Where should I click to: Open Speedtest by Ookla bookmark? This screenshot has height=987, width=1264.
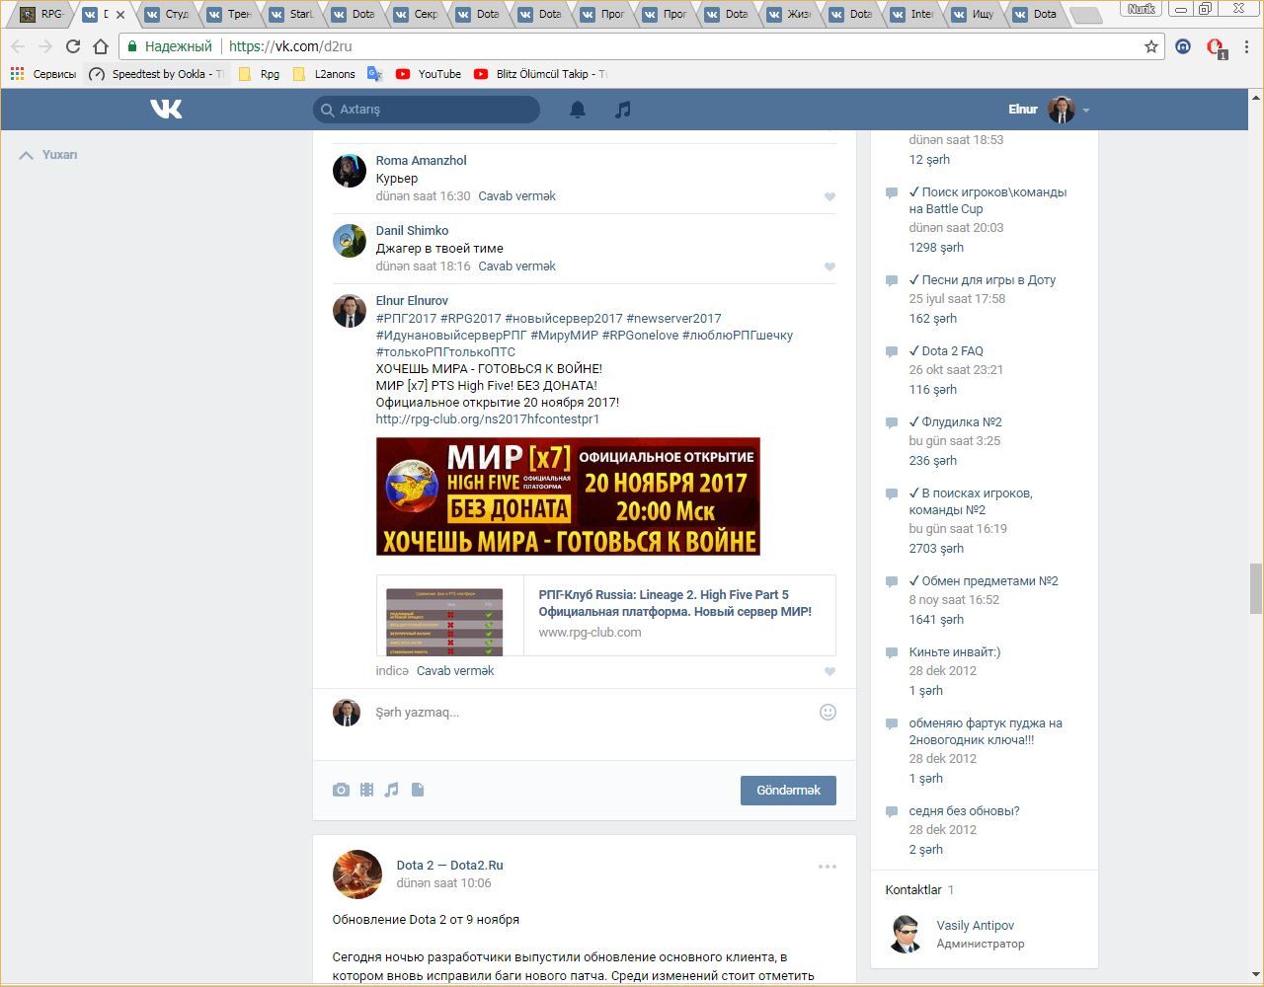point(156,74)
